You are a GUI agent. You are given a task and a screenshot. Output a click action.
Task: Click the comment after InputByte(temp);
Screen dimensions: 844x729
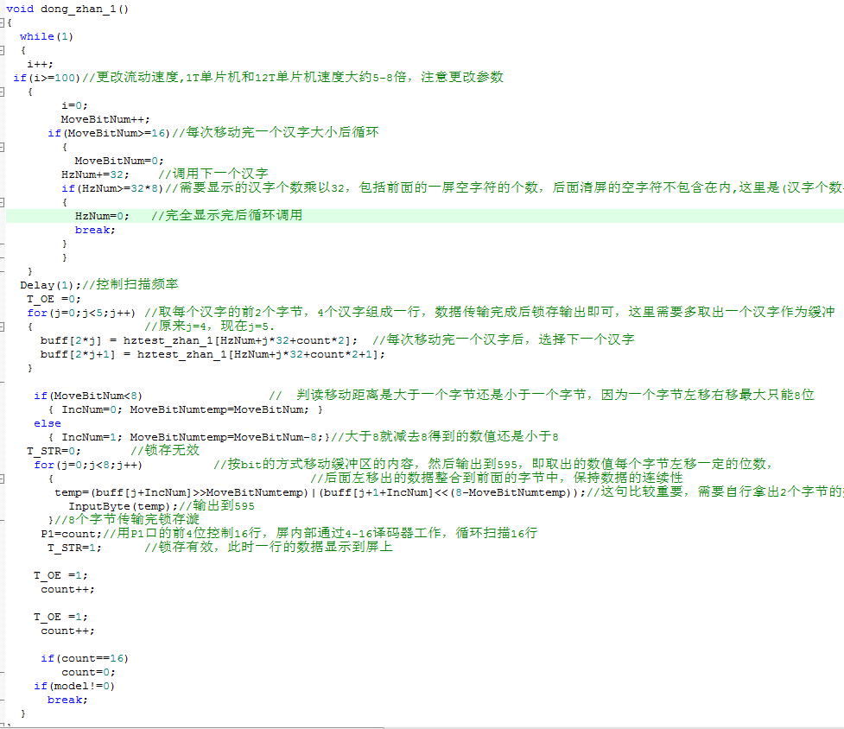pyautogui.click(x=216, y=506)
